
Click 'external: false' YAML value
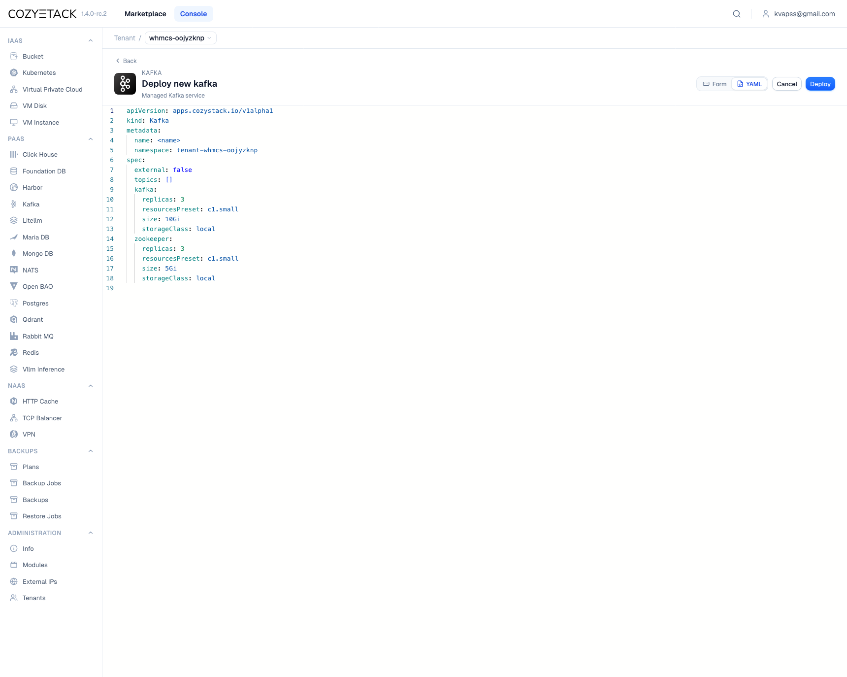[x=182, y=170]
